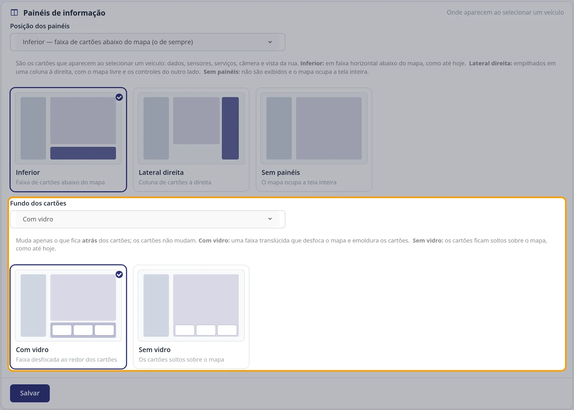This screenshot has width=574, height=410.
Task: Select the Inferior layout option card
Action: click(68, 140)
